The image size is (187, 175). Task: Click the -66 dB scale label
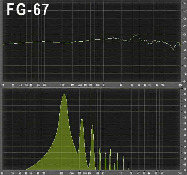coord(184,141)
